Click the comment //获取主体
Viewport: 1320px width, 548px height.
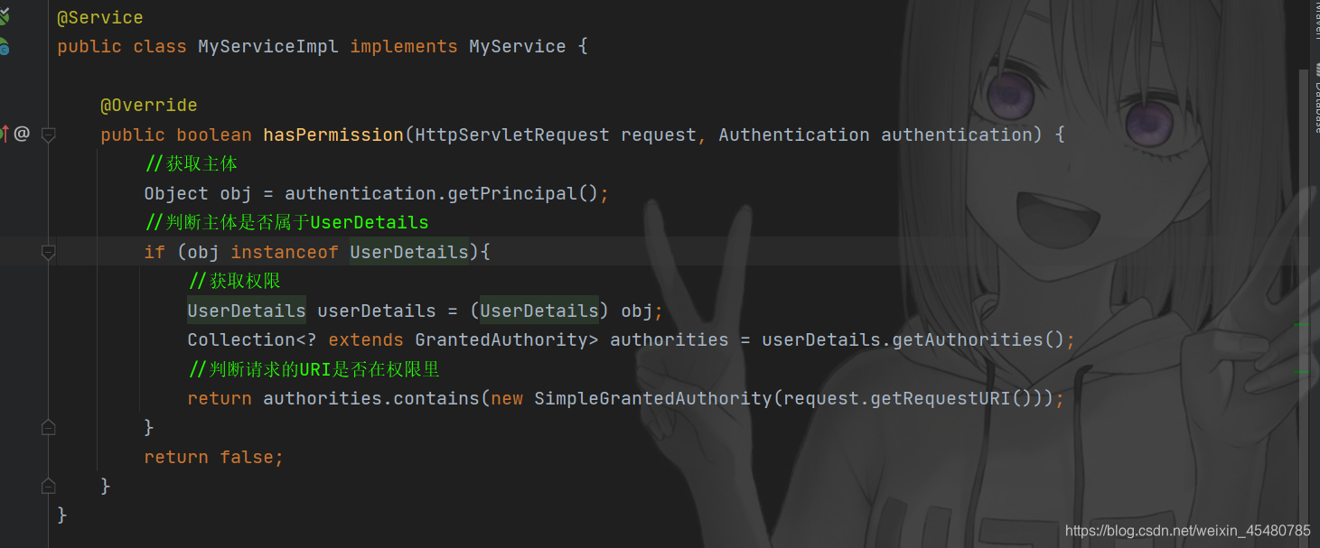point(191,163)
